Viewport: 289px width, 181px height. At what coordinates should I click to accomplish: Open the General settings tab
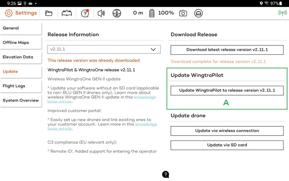click(x=21, y=28)
